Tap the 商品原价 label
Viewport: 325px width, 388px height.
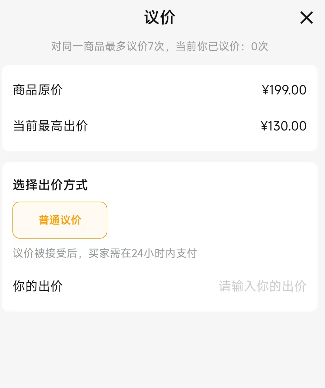(38, 90)
